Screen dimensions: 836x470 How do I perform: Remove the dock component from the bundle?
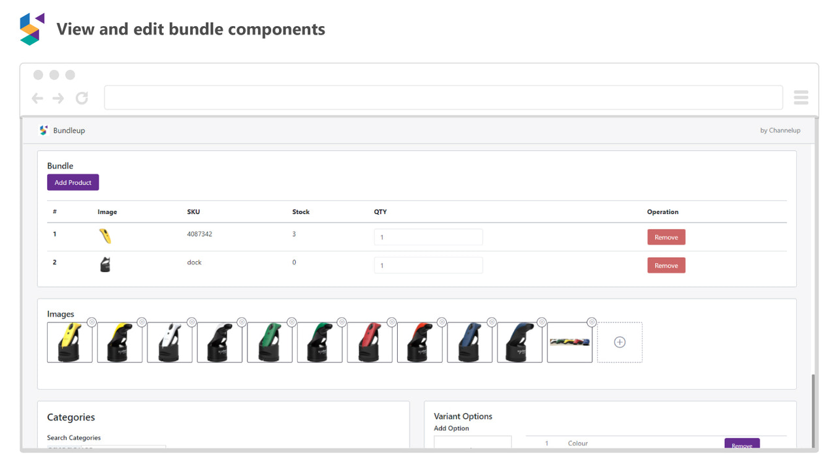click(x=666, y=265)
